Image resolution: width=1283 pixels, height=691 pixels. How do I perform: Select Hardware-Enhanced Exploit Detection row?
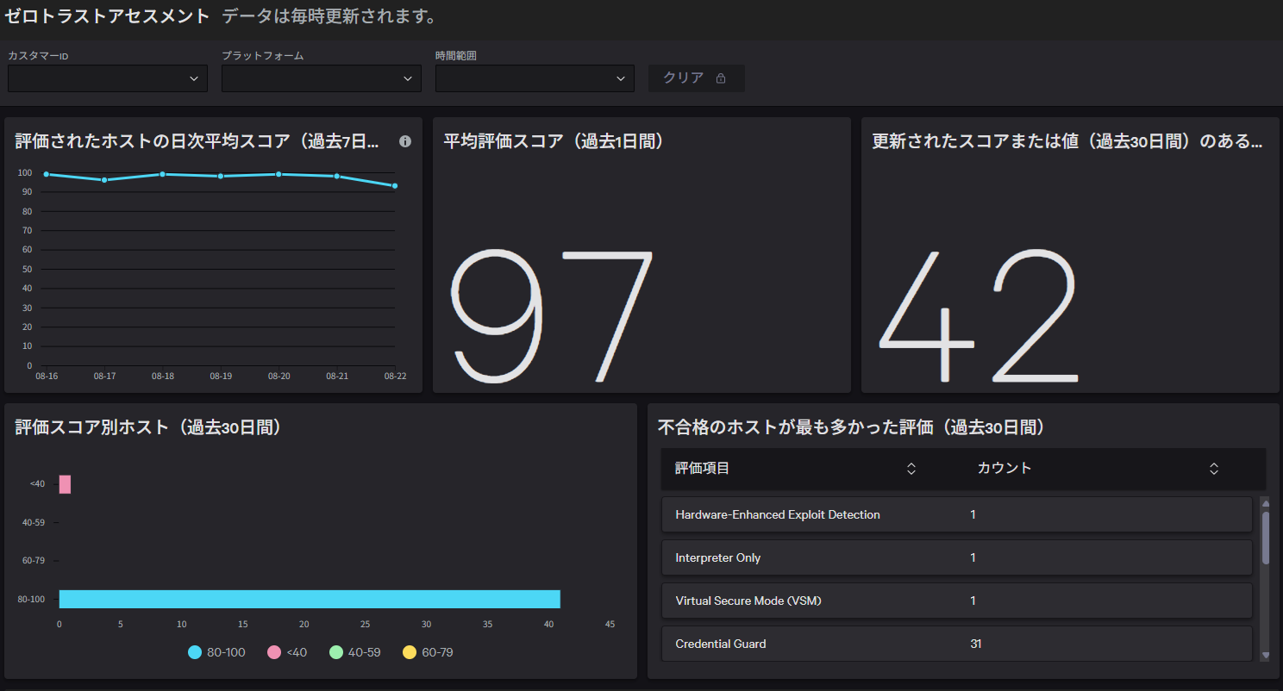pyautogui.click(x=957, y=514)
